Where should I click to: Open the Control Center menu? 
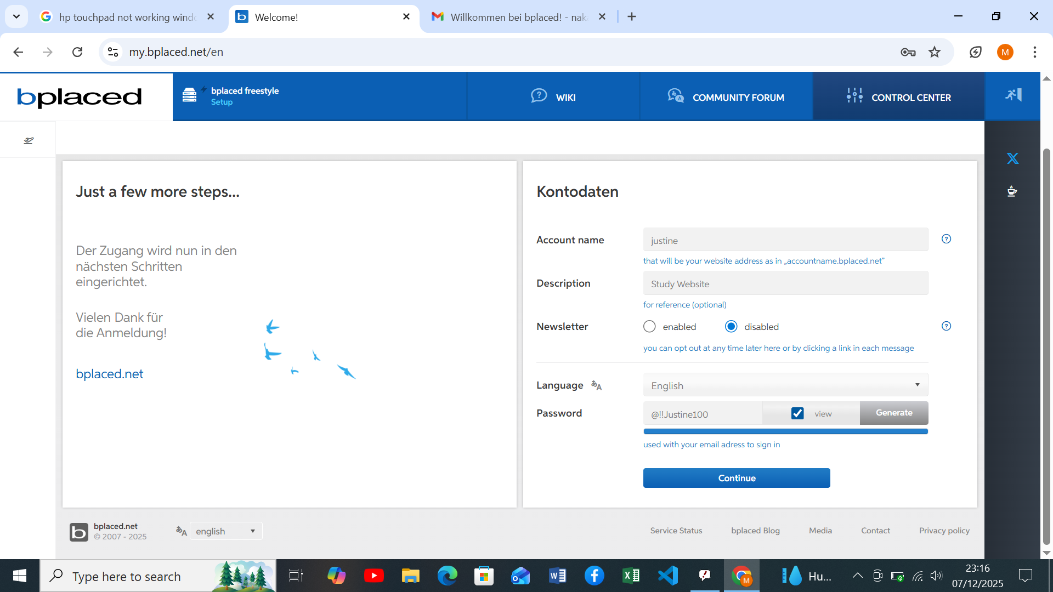pos(899,97)
